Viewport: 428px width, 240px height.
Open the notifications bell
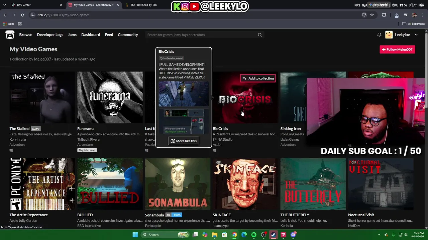(379, 35)
